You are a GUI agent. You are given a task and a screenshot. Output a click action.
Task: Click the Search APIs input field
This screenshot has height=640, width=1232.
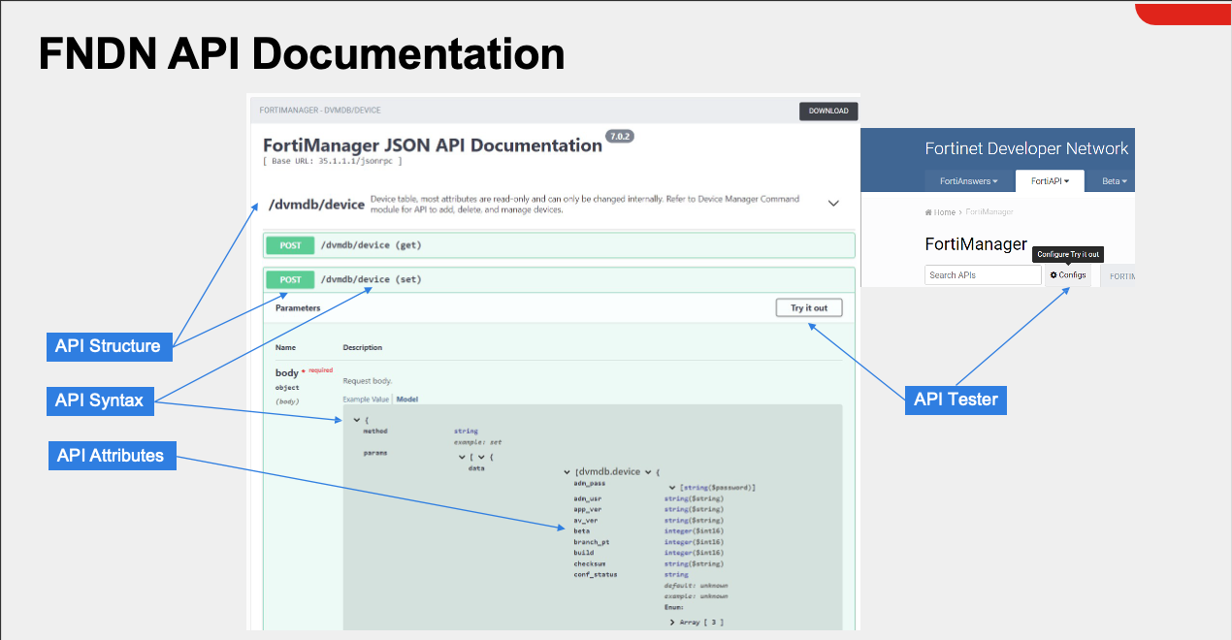coord(983,275)
